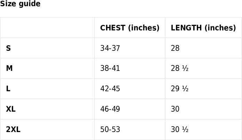Select the CHEST (inches) column header
This screenshot has width=242, height=140.
coord(130,28)
